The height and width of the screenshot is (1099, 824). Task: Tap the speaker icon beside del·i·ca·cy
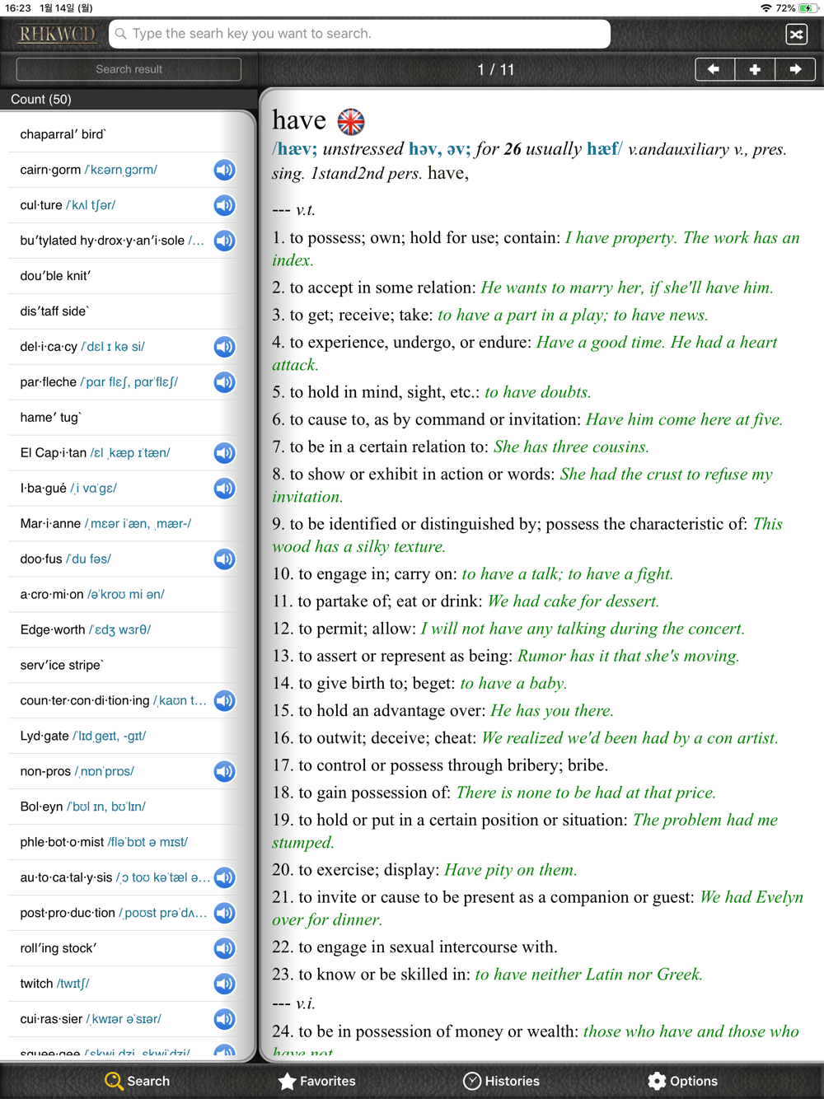click(225, 347)
